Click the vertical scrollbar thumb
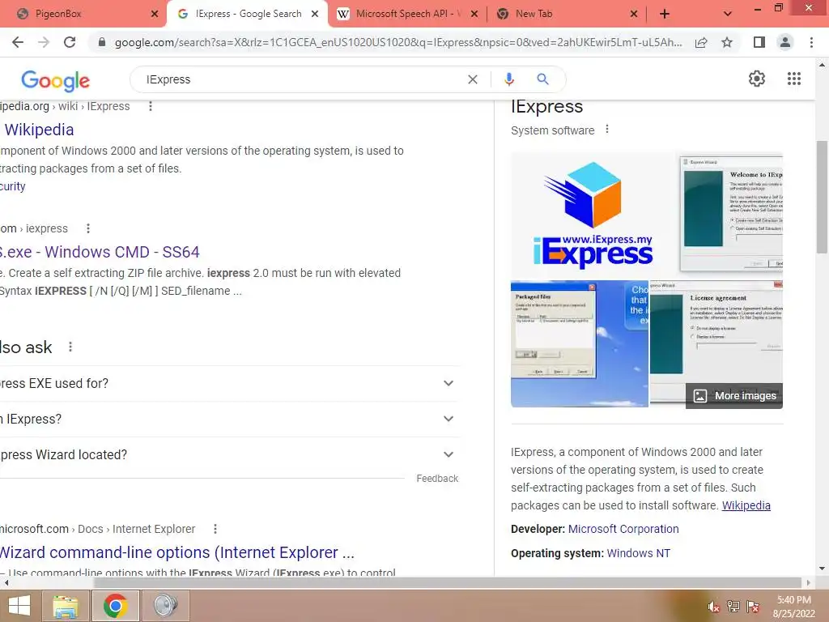This screenshot has height=622, width=829. point(822,196)
